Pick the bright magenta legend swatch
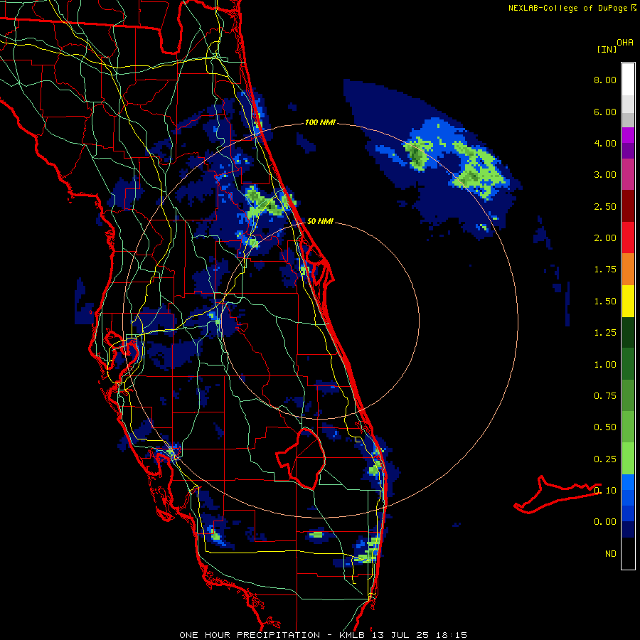This screenshot has width=640, height=640. tap(628, 135)
